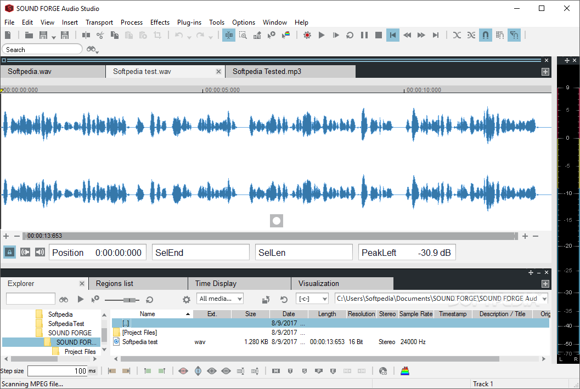The image size is (580, 389).
Task: Pause playback in the transport toolbar
Action: [364, 35]
